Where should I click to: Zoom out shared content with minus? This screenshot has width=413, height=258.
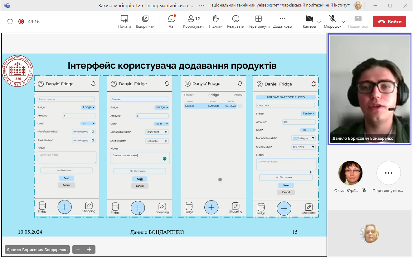(x=78, y=250)
